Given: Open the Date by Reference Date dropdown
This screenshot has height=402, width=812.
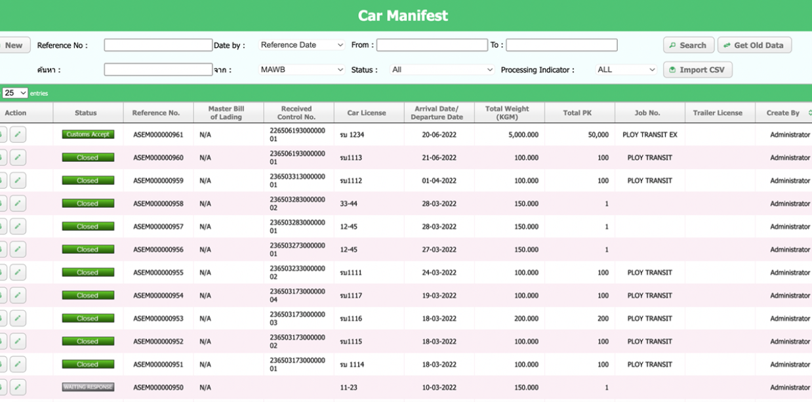Looking at the screenshot, I should [x=302, y=45].
